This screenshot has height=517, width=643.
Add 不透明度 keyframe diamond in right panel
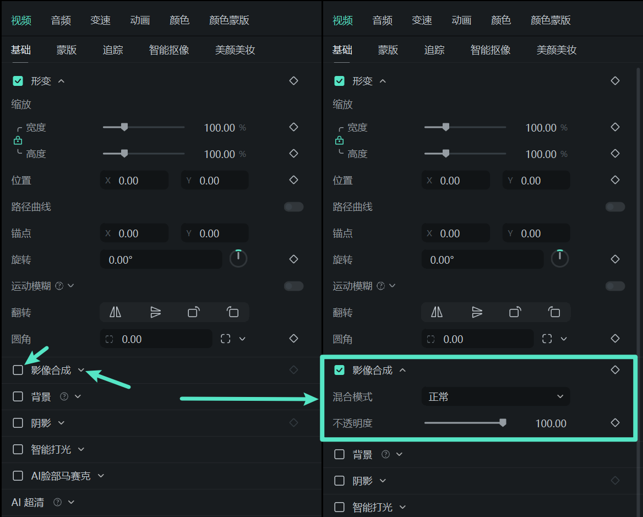615,423
